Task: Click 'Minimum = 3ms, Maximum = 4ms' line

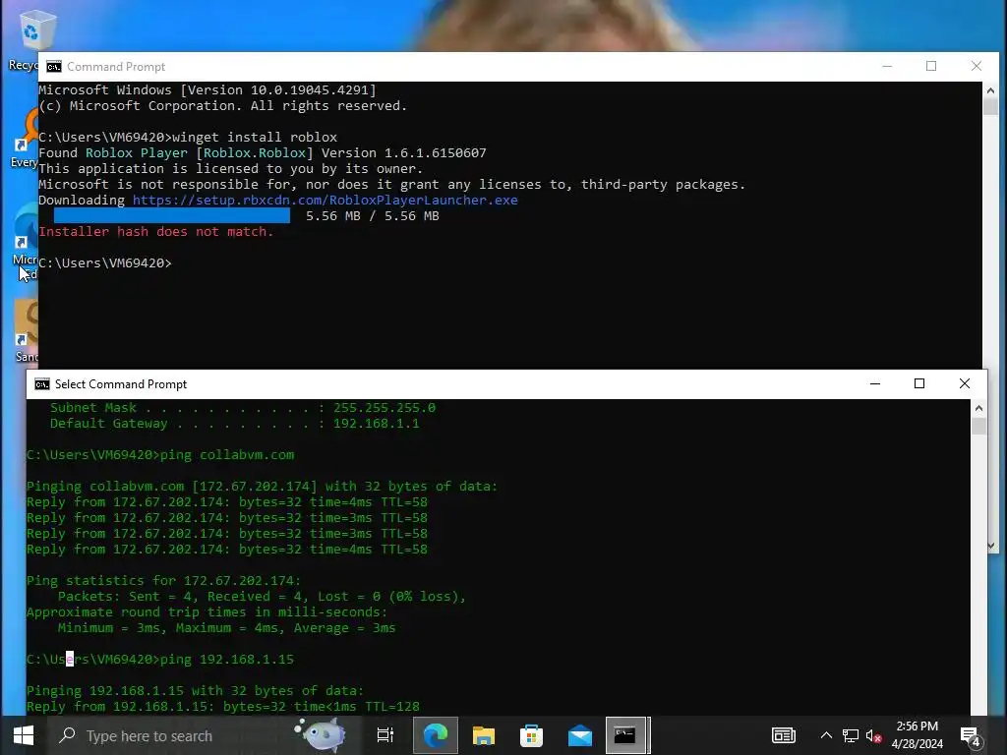Action: point(227,628)
